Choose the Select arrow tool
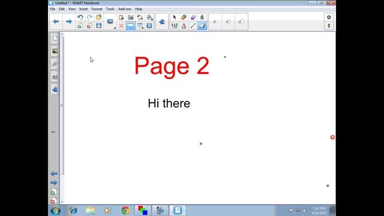The image size is (384, 216). (175, 17)
